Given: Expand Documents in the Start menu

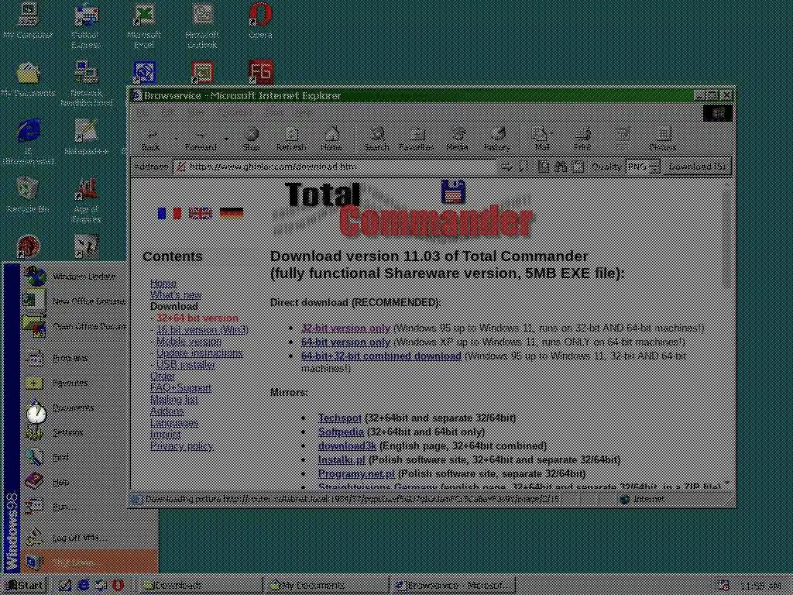Looking at the screenshot, I should coord(74,408).
